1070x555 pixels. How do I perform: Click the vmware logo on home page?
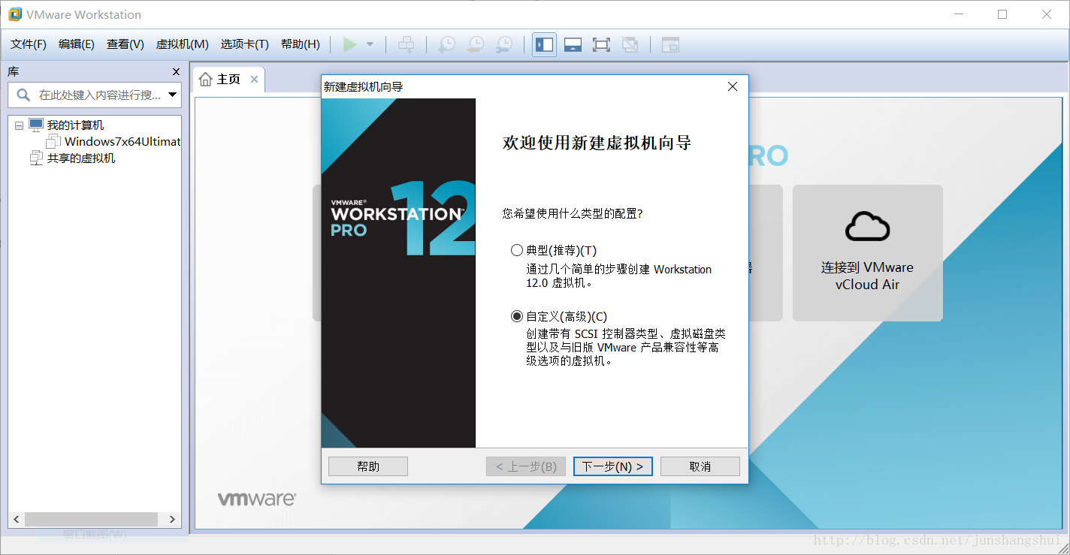pos(257,499)
